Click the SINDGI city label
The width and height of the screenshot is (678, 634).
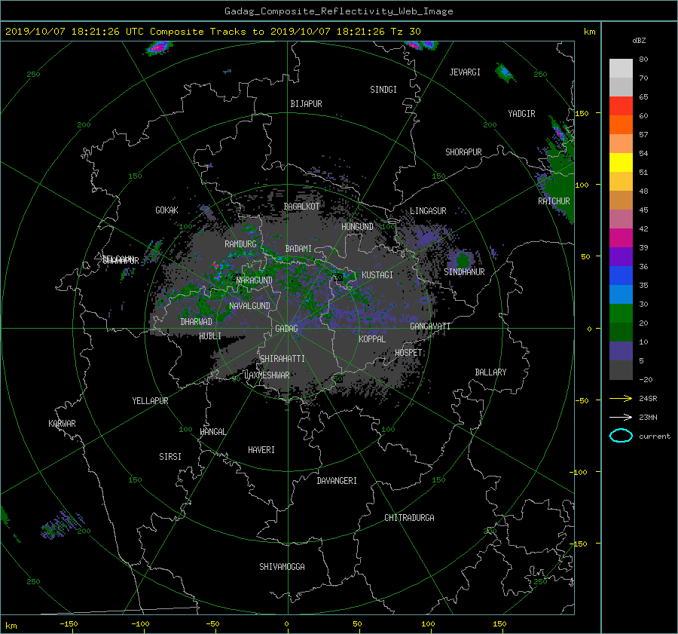pyautogui.click(x=383, y=90)
